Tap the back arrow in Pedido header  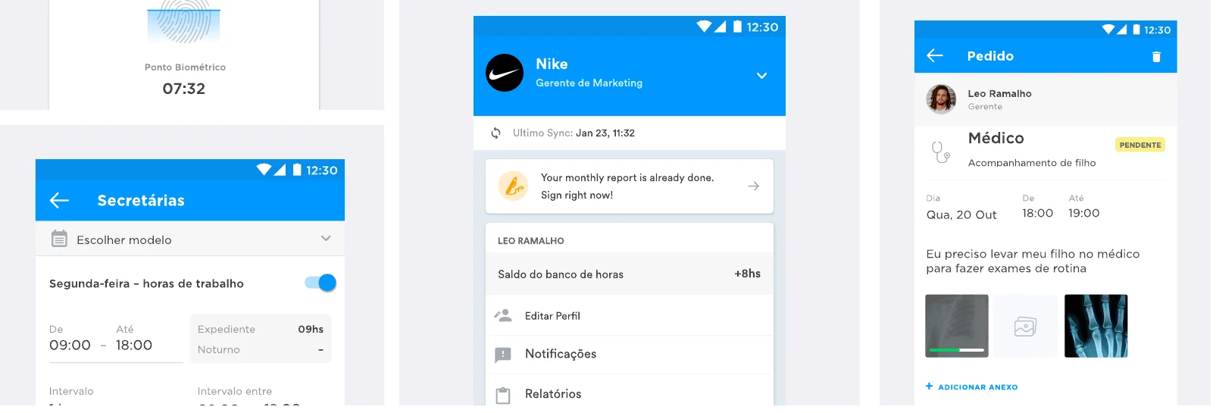coord(935,55)
